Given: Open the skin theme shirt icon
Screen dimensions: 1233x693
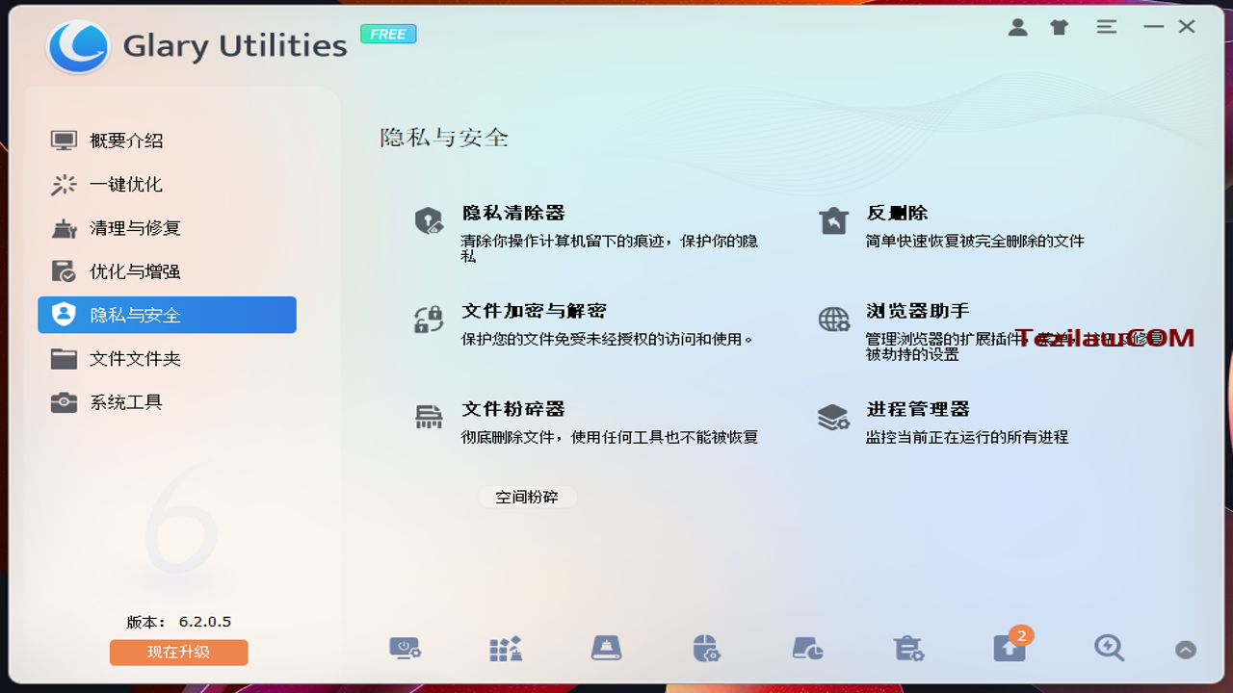Looking at the screenshot, I should pyautogui.click(x=1060, y=27).
